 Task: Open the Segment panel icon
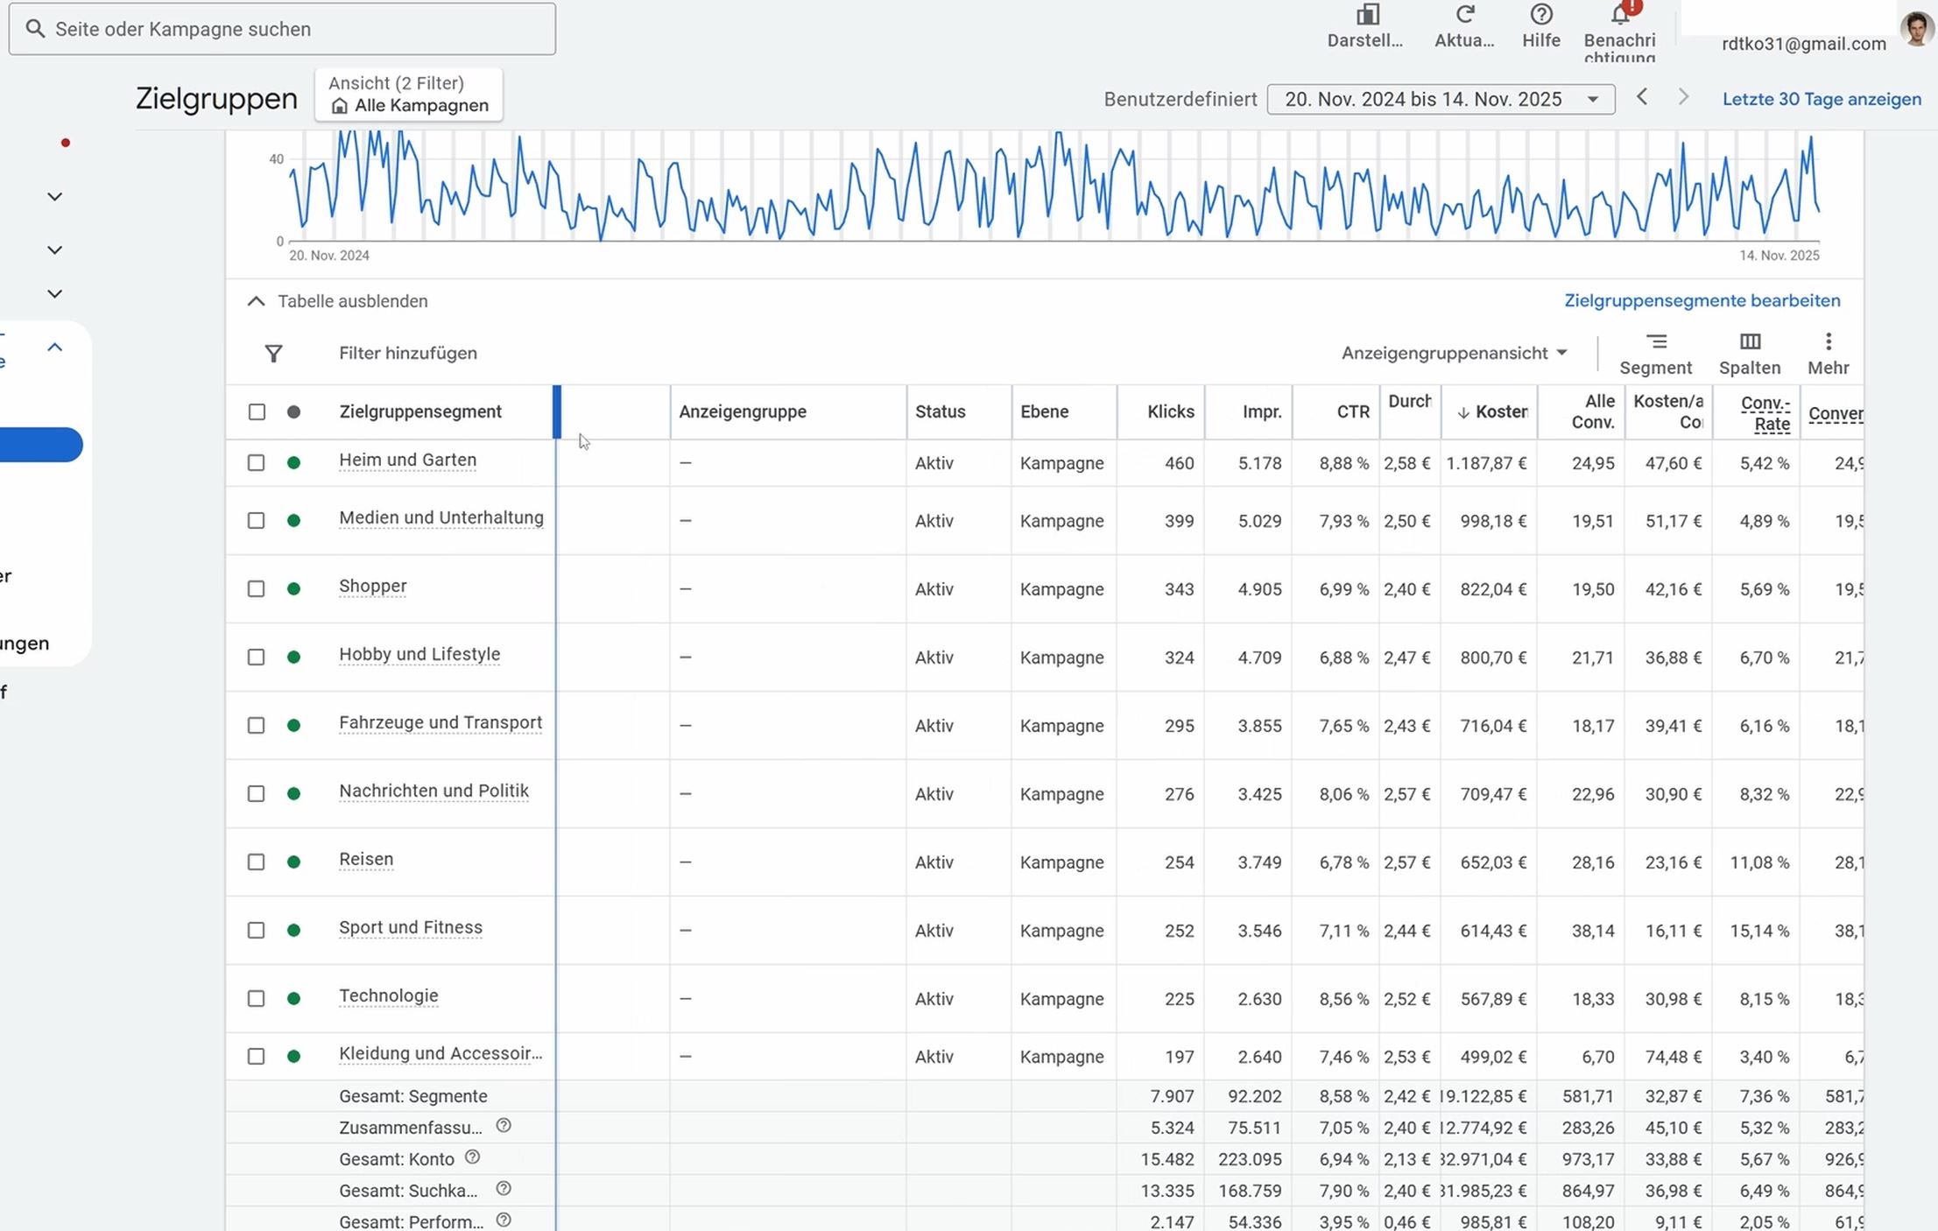tap(1656, 350)
